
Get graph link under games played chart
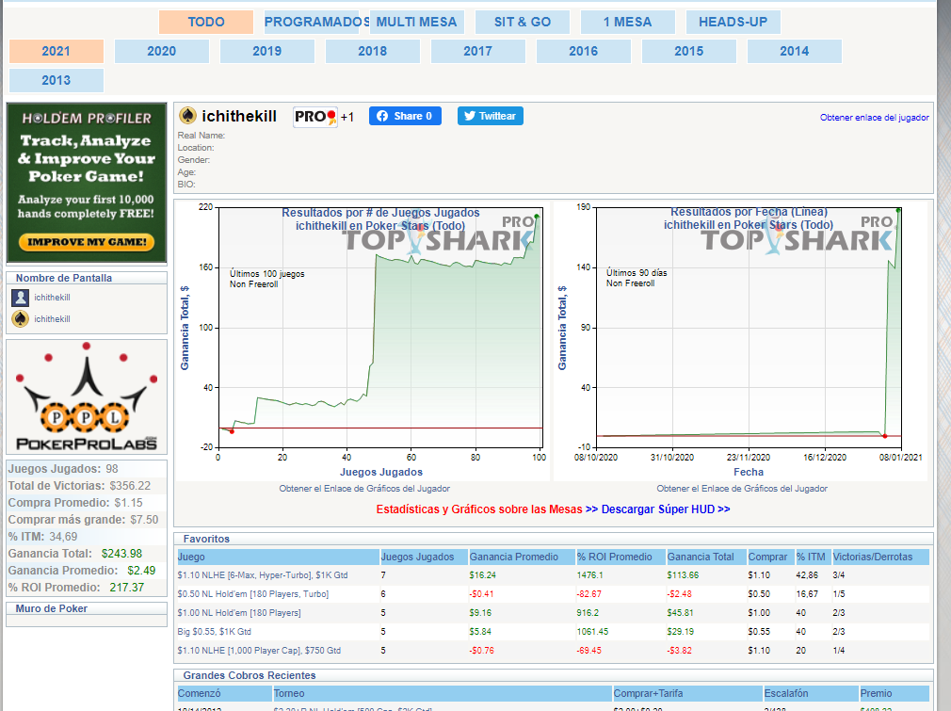(x=363, y=489)
